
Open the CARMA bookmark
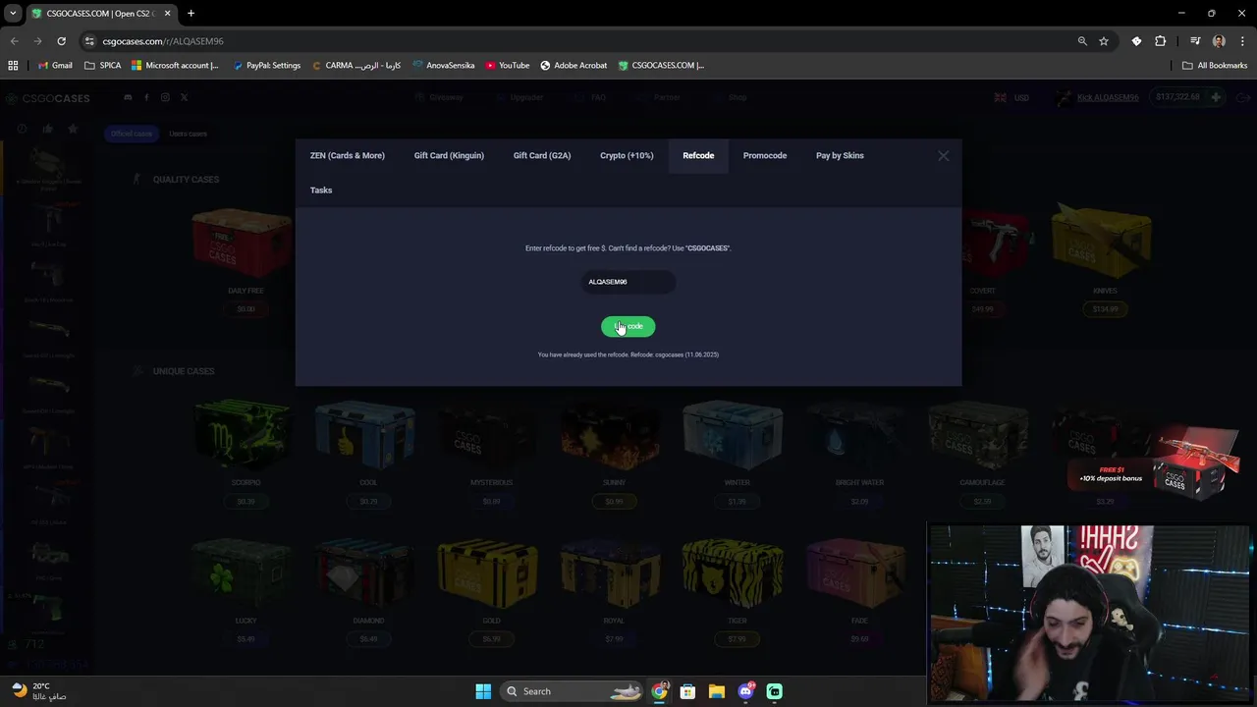click(x=356, y=65)
